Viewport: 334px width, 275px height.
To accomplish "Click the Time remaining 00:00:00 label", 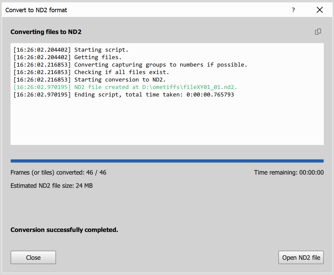I will point(288,172).
